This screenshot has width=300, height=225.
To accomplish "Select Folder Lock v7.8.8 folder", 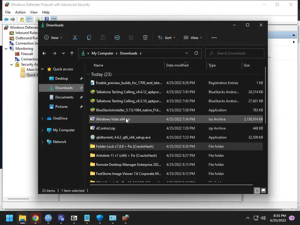I will coord(176,146).
